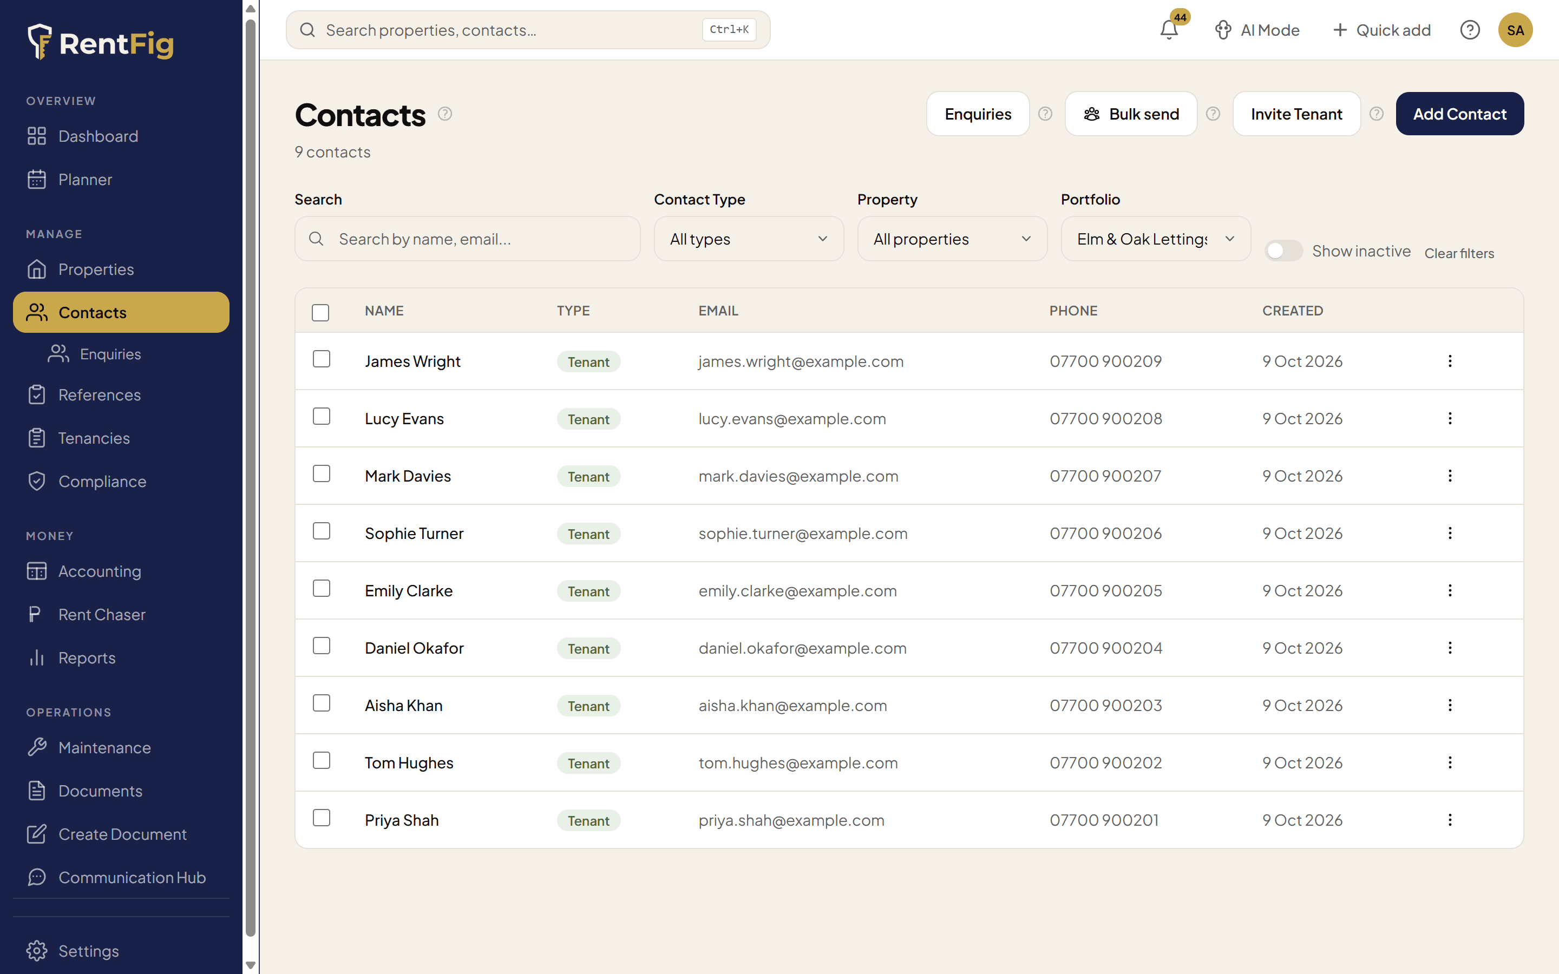This screenshot has height=974, width=1559.
Task: Click the Clear filters link
Action: click(x=1459, y=253)
